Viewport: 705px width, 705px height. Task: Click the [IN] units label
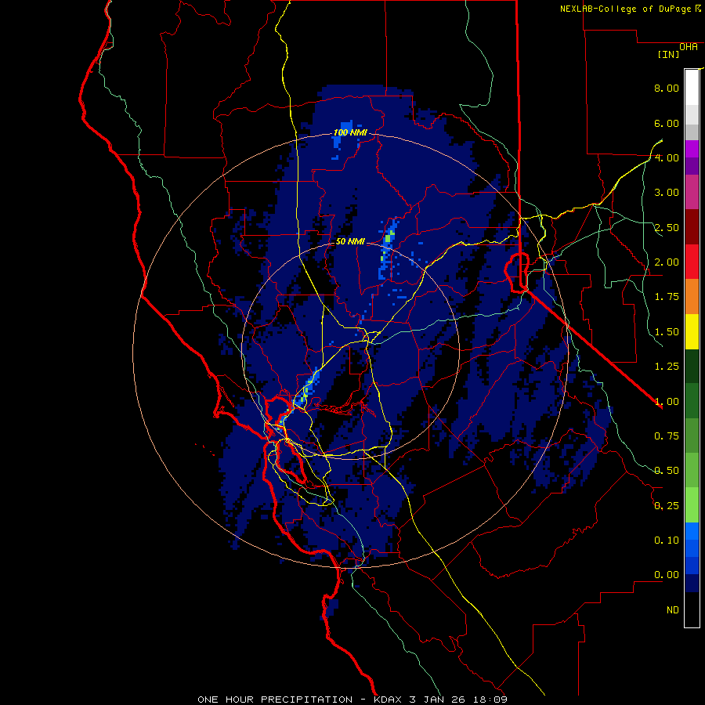coord(669,54)
